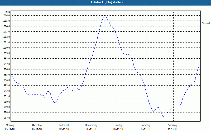Click the 995,0 axis value
This screenshot has height=132, width=211.
[7, 75]
